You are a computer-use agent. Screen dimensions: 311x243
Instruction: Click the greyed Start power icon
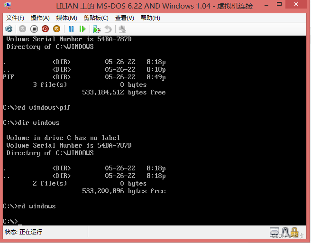(x=22, y=29)
